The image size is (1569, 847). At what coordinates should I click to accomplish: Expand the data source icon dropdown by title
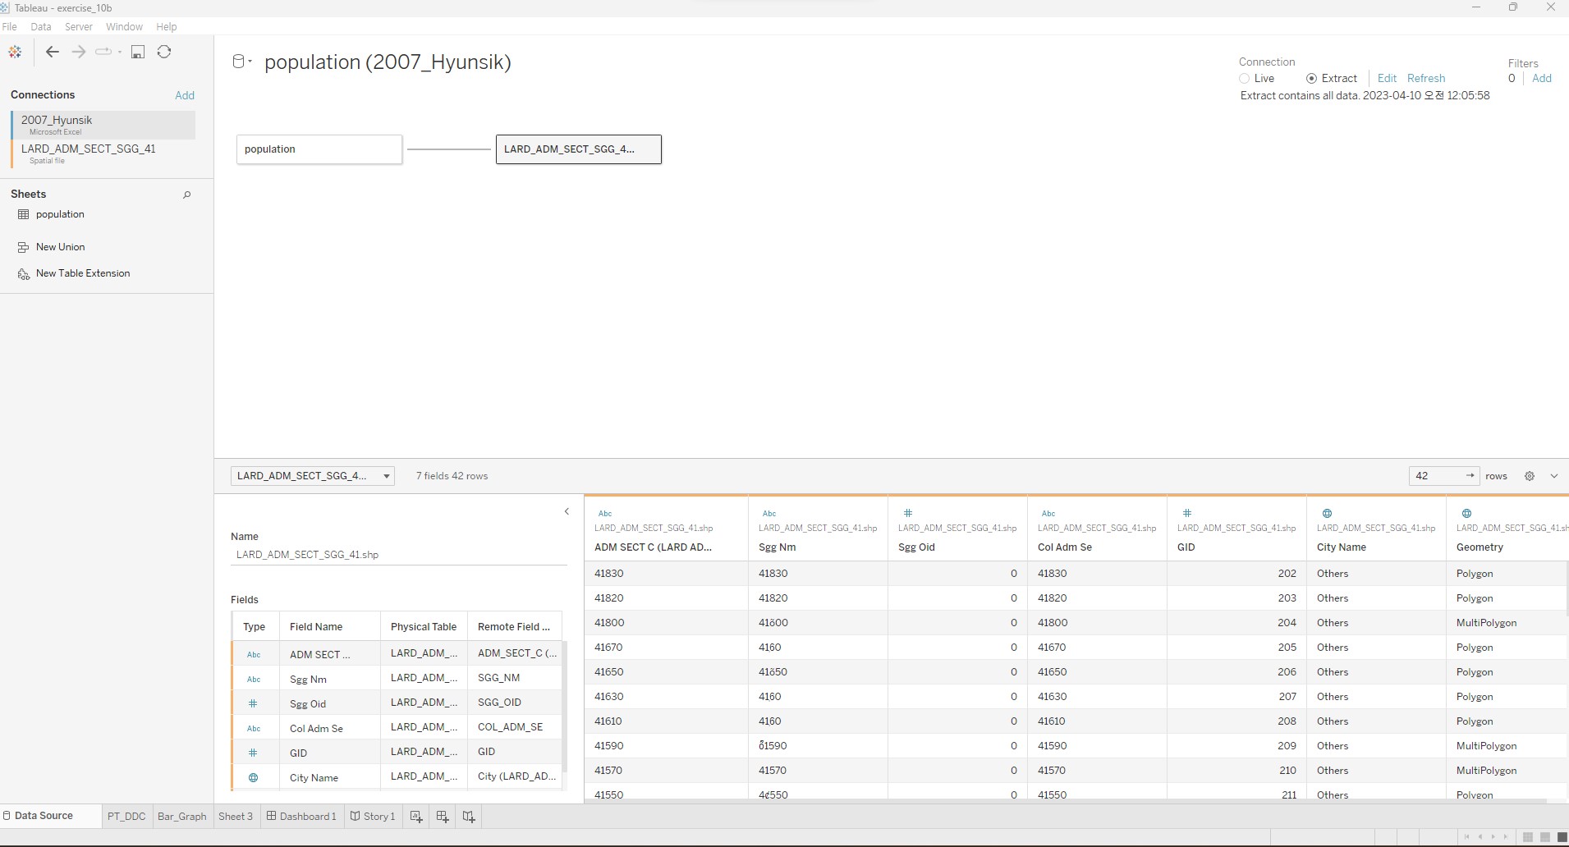[x=242, y=62]
